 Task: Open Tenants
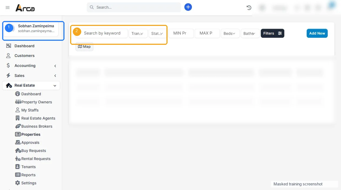(x=25, y=167)
